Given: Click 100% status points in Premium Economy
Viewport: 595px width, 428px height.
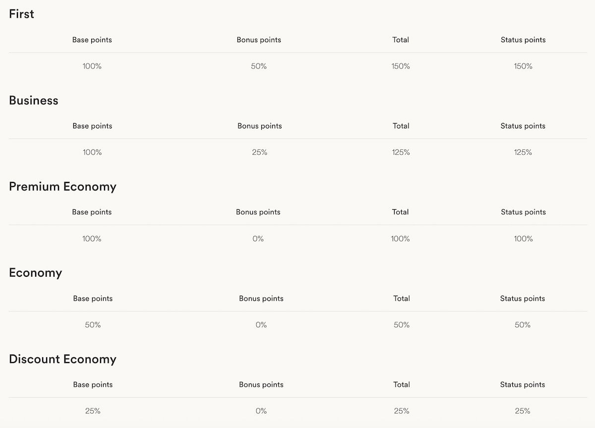Looking at the screenshot, I should (523, 239).
